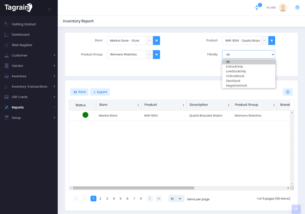The width and height of the screenshot is (305, 214).
Task: Expand the Customer menu chevron
Action: click(54, 55)
